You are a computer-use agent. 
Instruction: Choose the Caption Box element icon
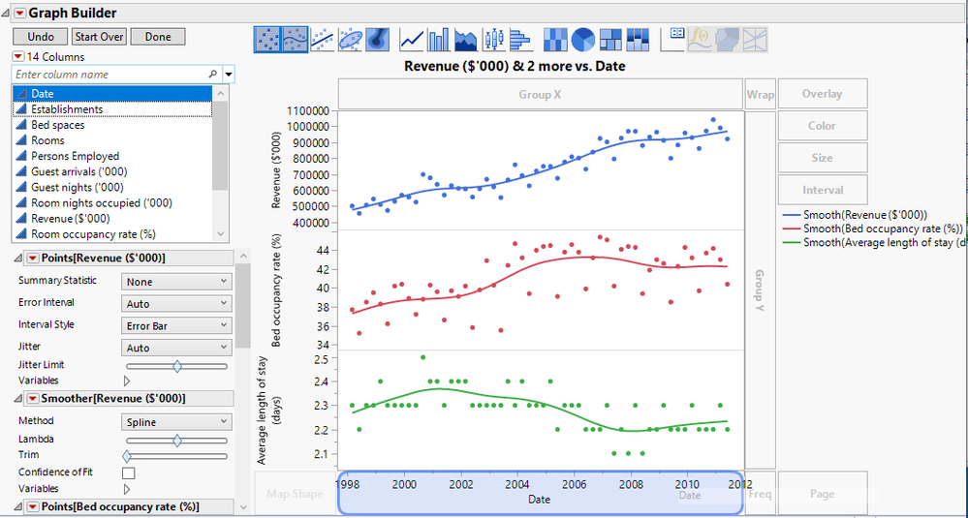click(x=672, y=40)
